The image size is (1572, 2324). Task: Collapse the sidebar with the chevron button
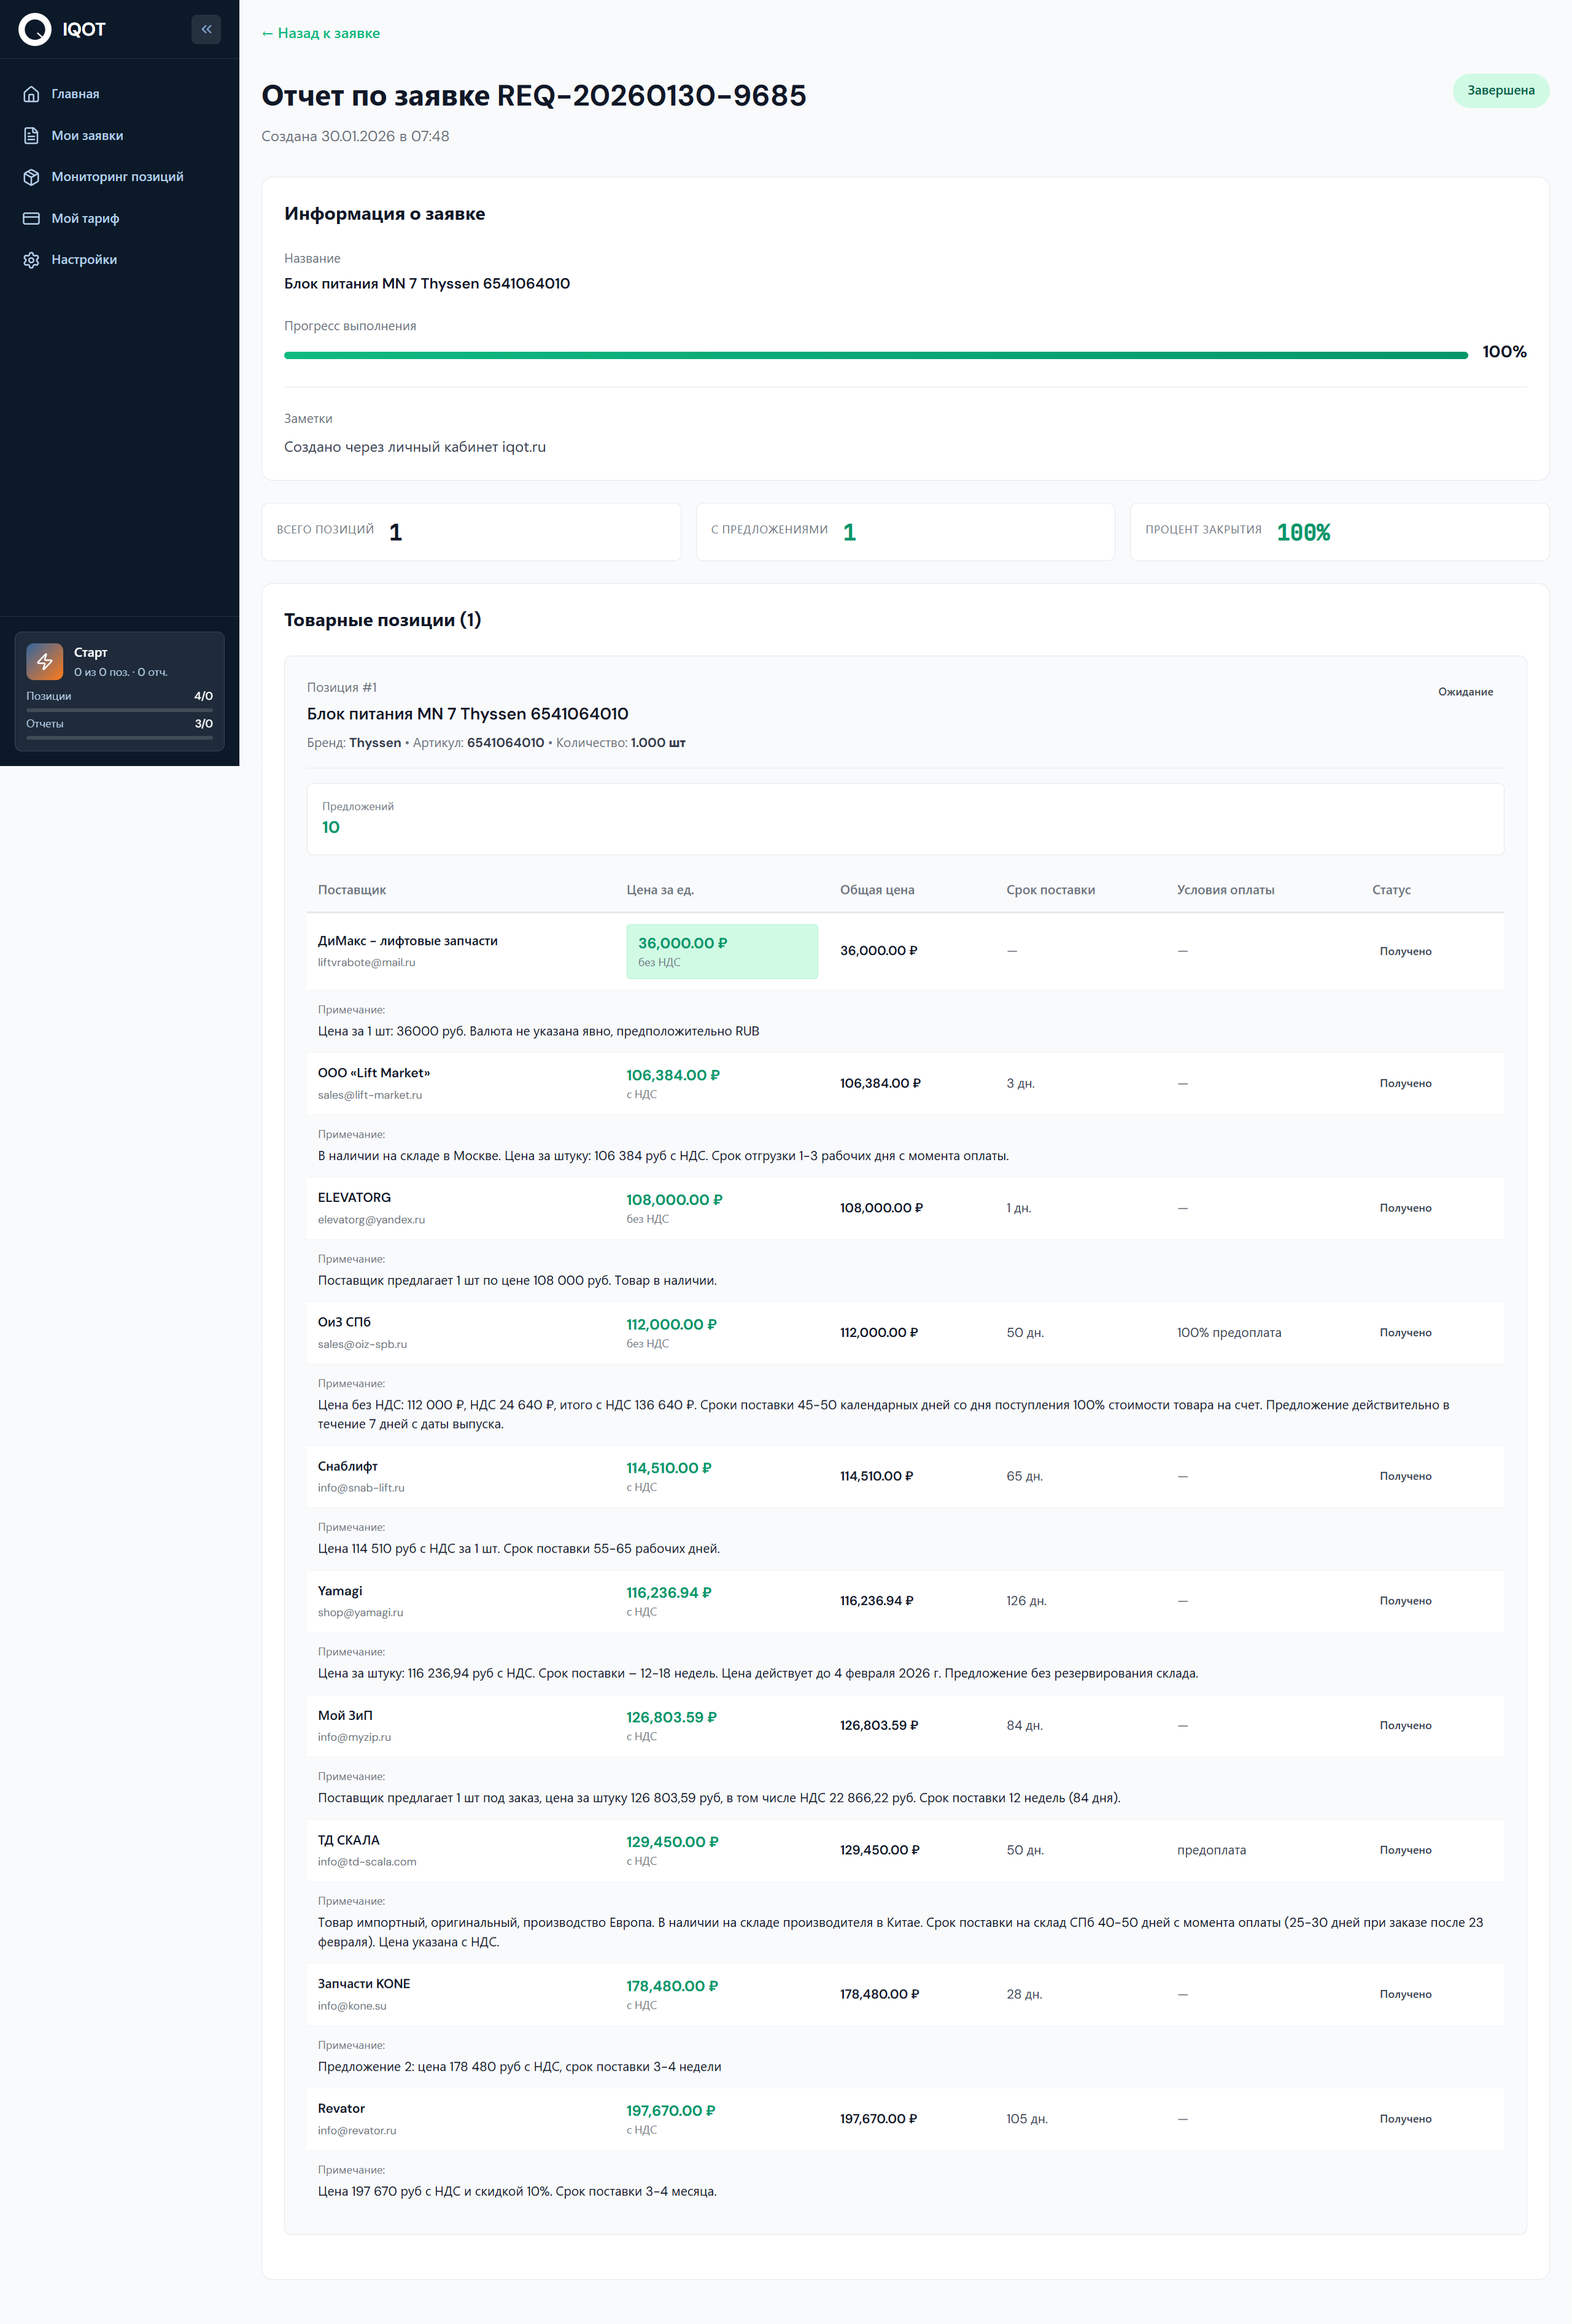pyautogui.click(x=206, y=29)
